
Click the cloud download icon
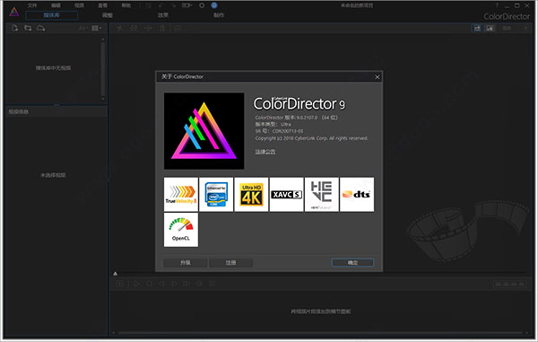pyautogui.click(x=41, y=28)
